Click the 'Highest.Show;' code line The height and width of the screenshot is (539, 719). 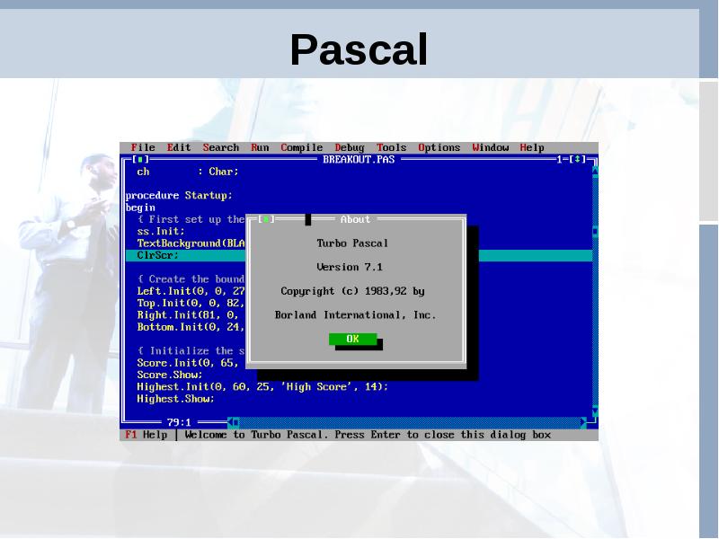tap(175, 399)
